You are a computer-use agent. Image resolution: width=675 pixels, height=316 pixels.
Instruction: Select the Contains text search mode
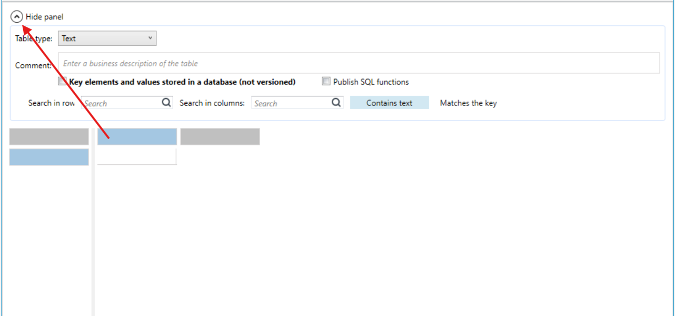pos(390,103)
